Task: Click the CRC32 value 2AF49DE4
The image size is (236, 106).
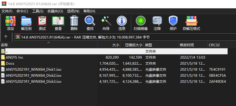Action: coord(217,82)
